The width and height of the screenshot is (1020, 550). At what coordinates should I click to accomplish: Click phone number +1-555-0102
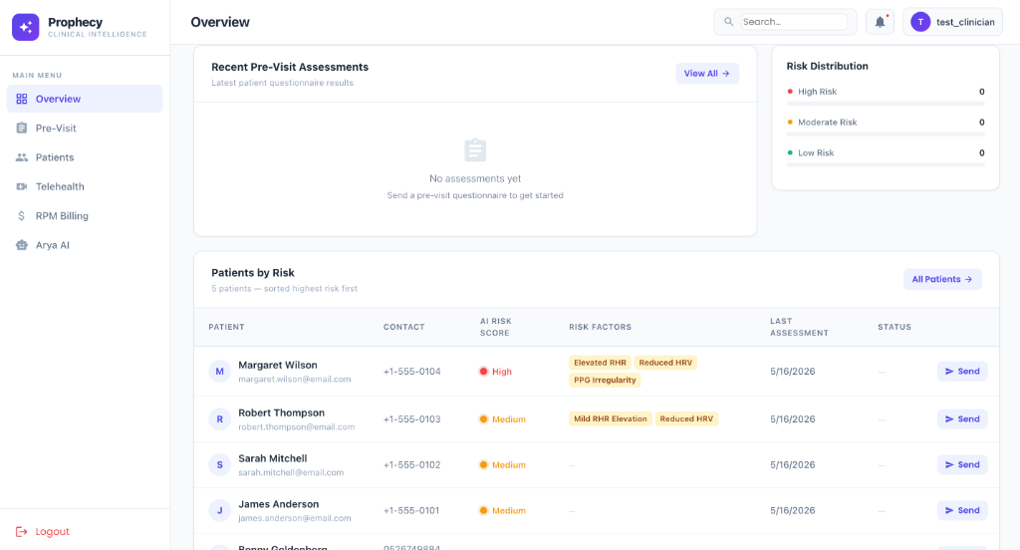(411, 464)
